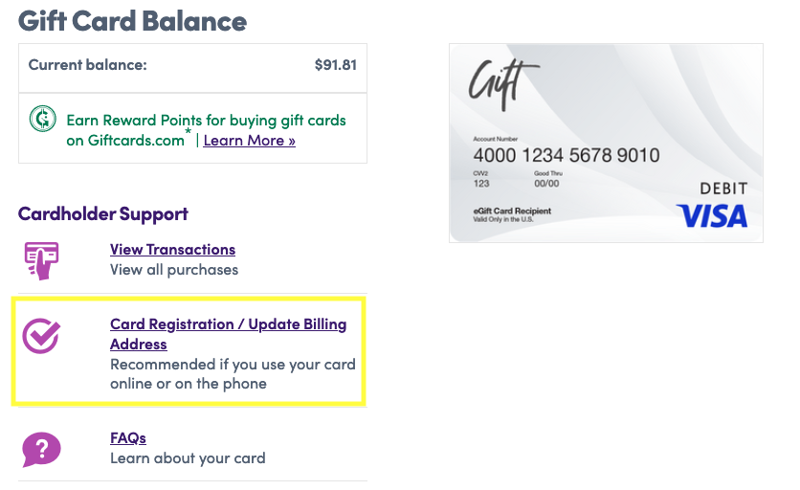Click the $91.81 balance amount

[x=335, y=65]
